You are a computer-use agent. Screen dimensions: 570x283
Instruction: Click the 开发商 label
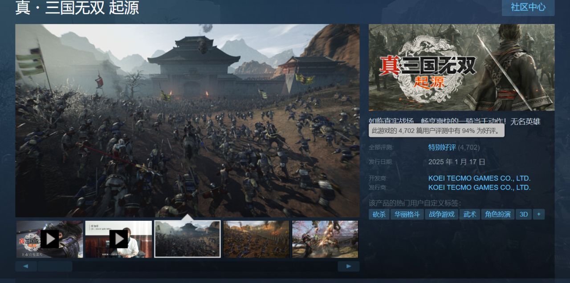[379, 178]
